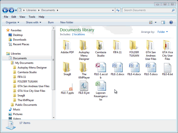Open the Edit menu
The image size is (178, 133).
click(14, 17)
